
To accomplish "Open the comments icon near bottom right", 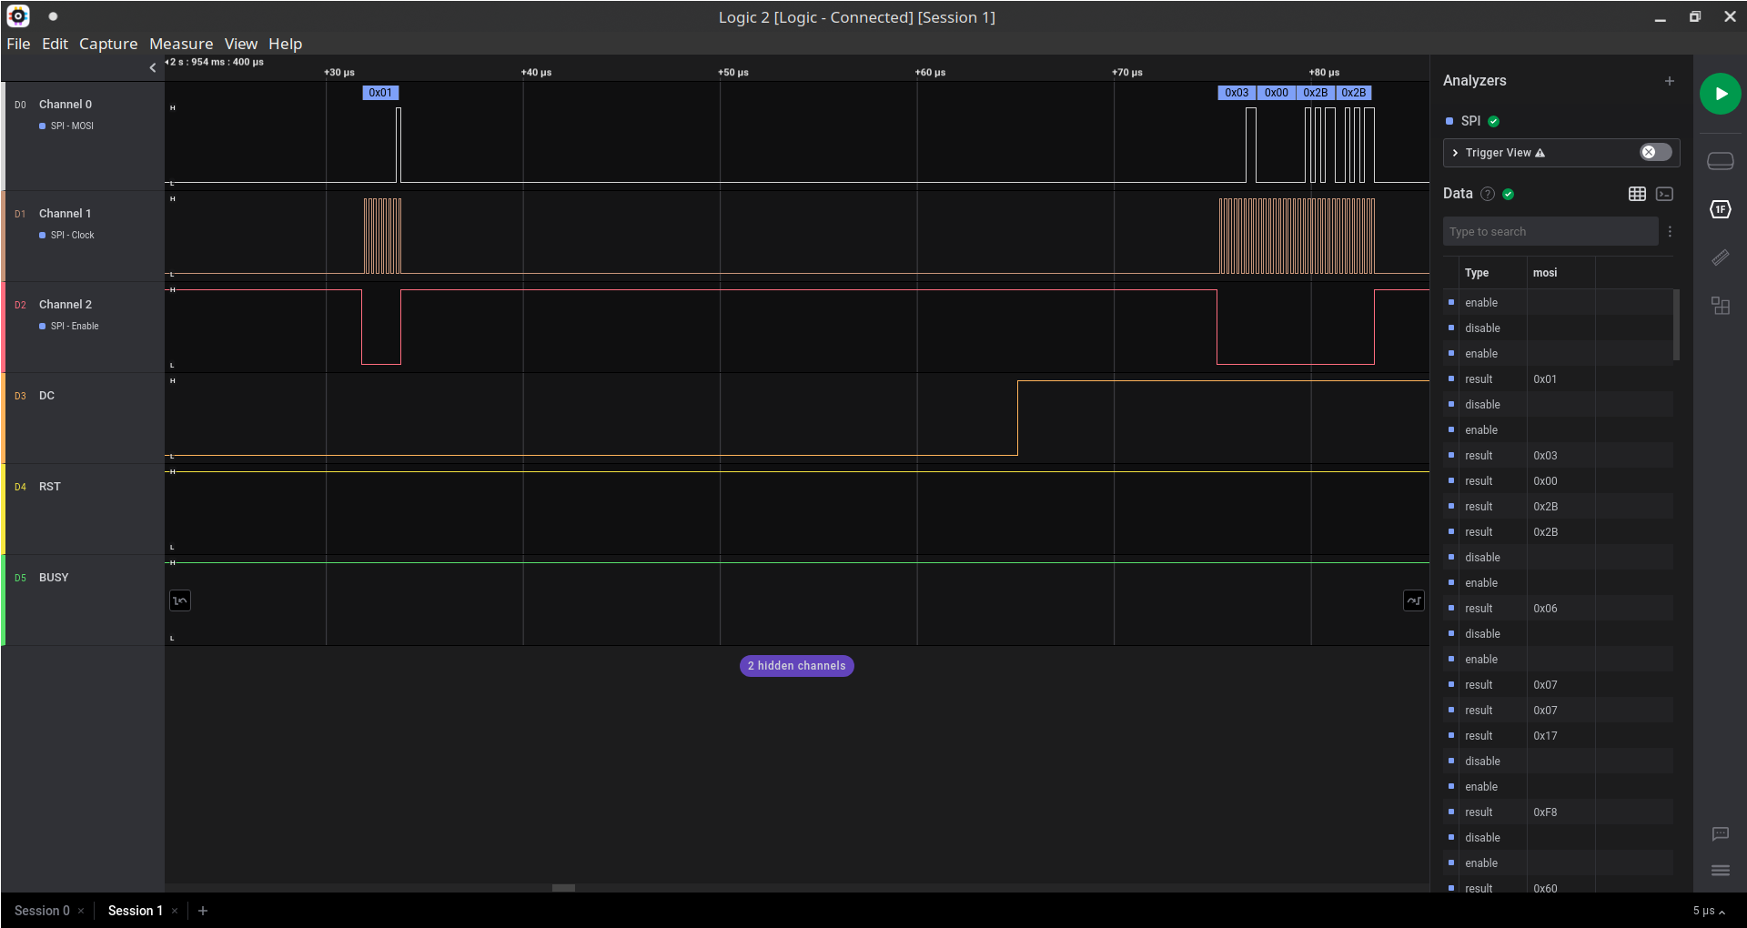I will [1721, 834].
